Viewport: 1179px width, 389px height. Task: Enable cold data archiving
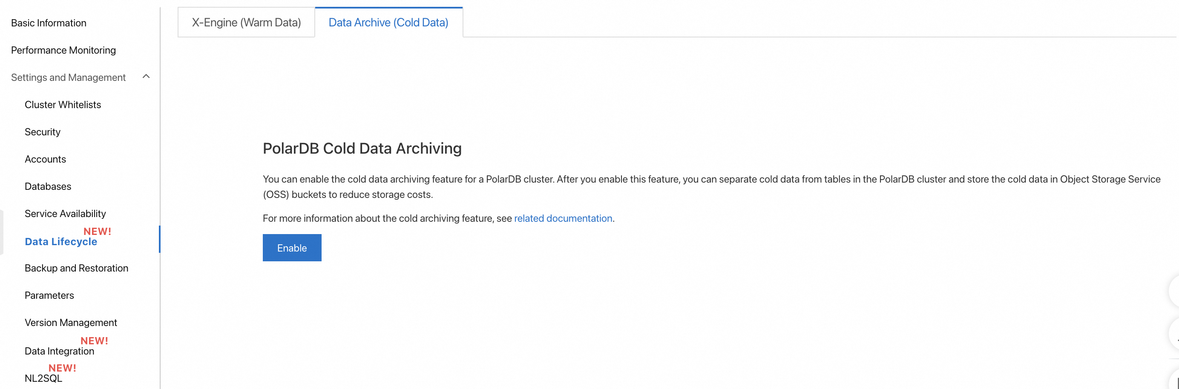point(292,248)
